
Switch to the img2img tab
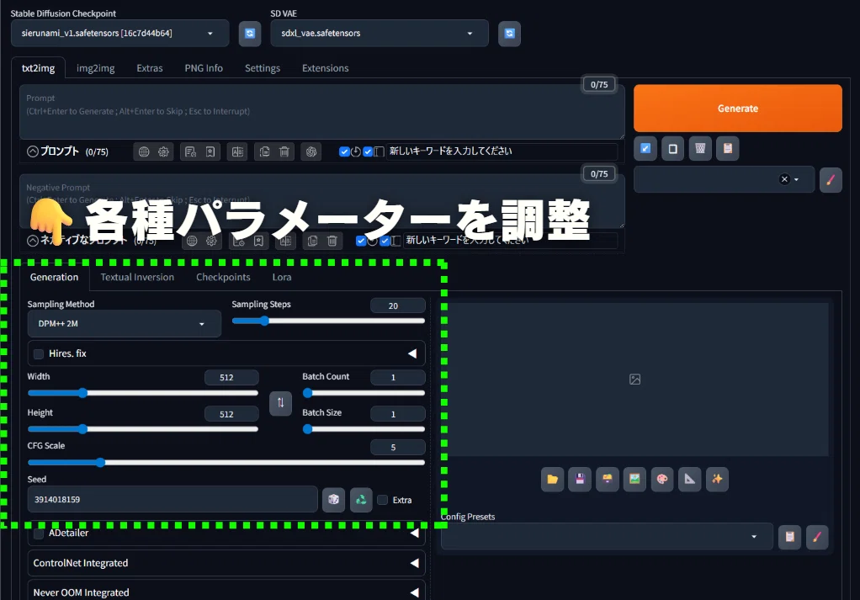click(95, 68)
